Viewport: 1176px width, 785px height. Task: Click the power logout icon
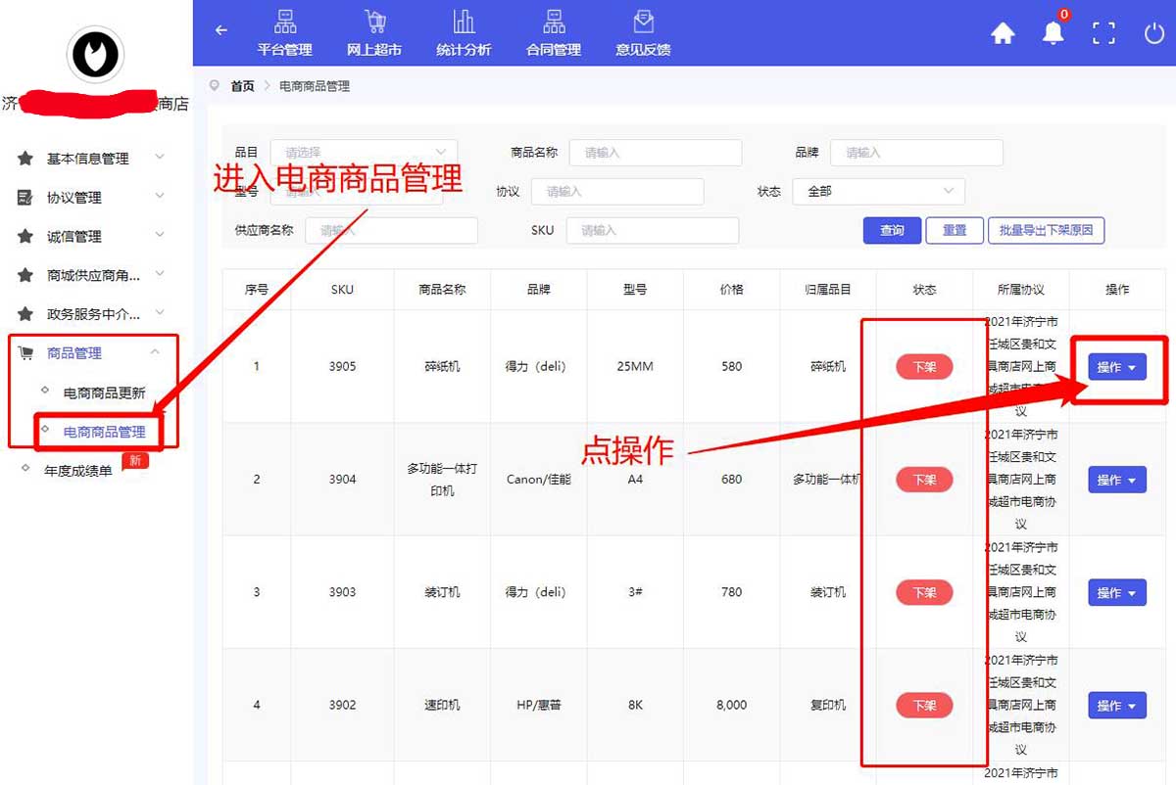coord(1153,33)
